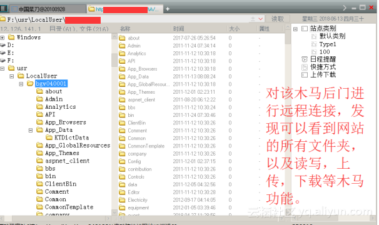Click the API folder icon in file list
This screenshot has width=379, height=225.
click(122, 61)
